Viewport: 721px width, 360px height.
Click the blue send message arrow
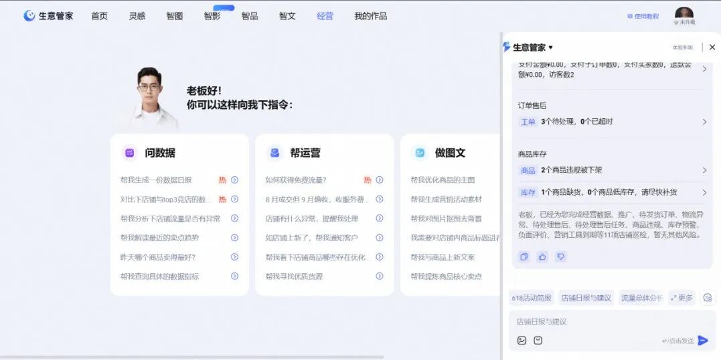pyautogui.click(x=702, y=341)
